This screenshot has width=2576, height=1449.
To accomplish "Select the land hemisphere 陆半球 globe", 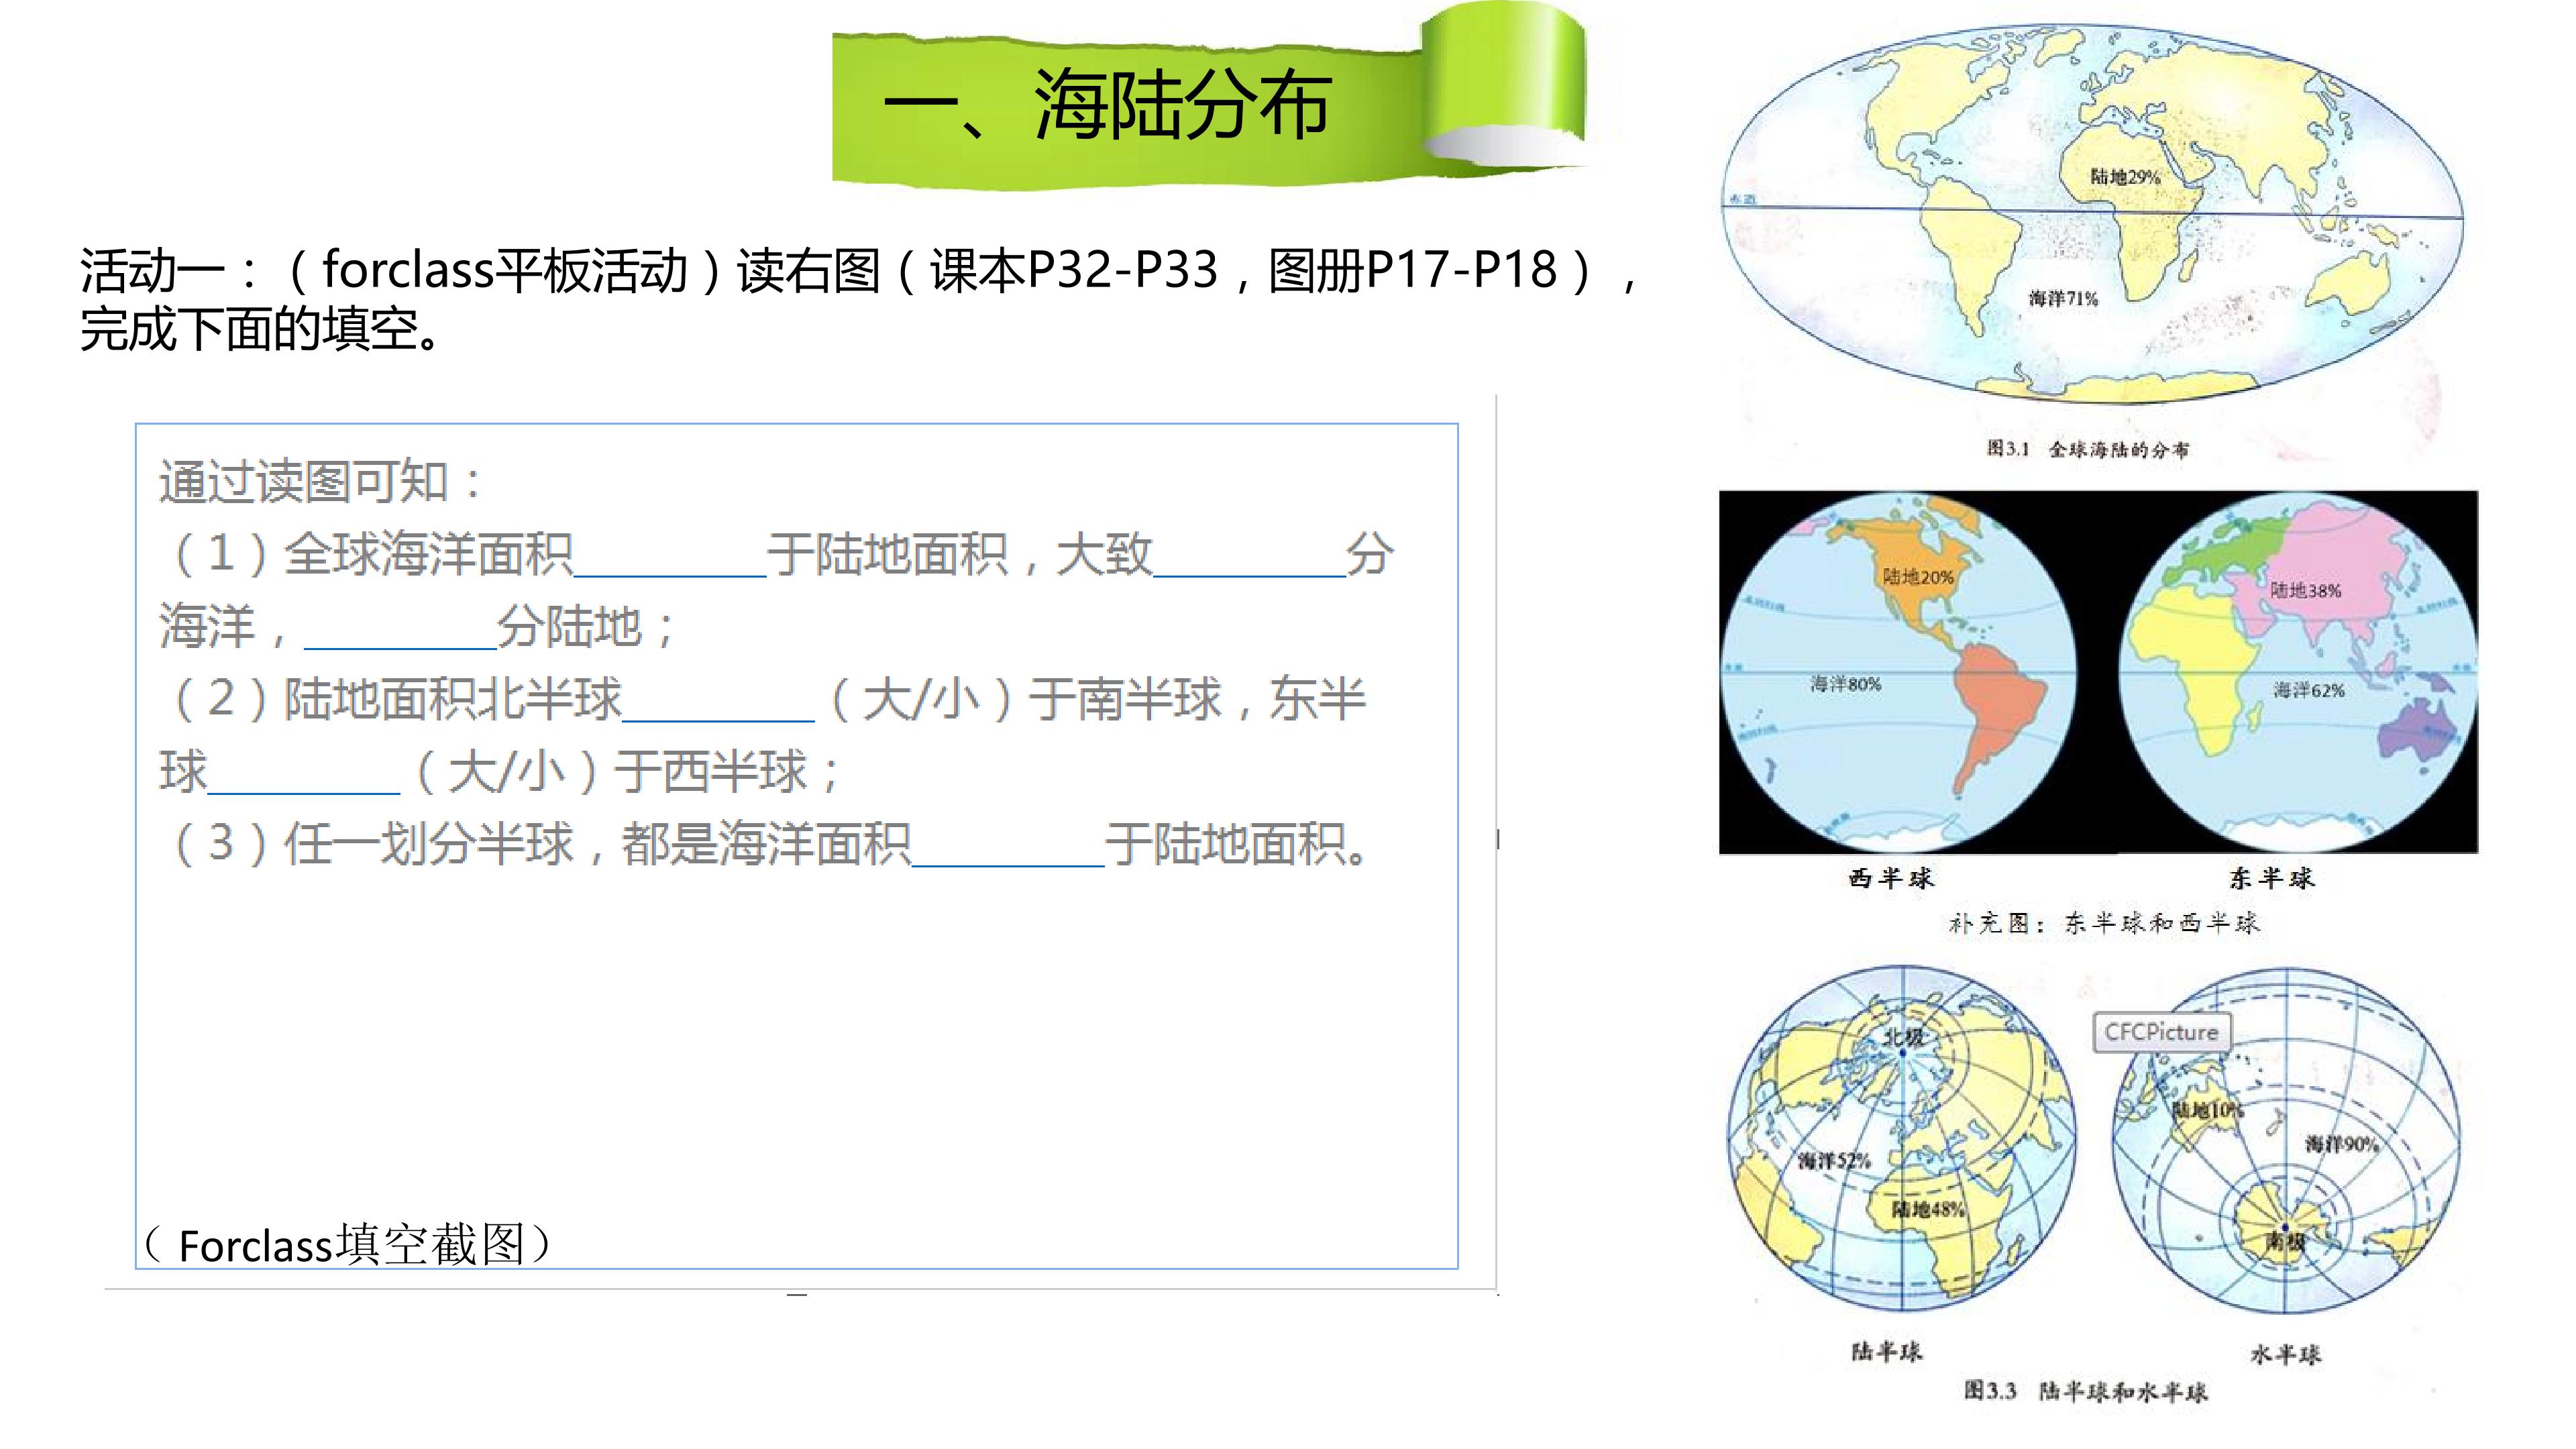I will tap(1901, 1139).
